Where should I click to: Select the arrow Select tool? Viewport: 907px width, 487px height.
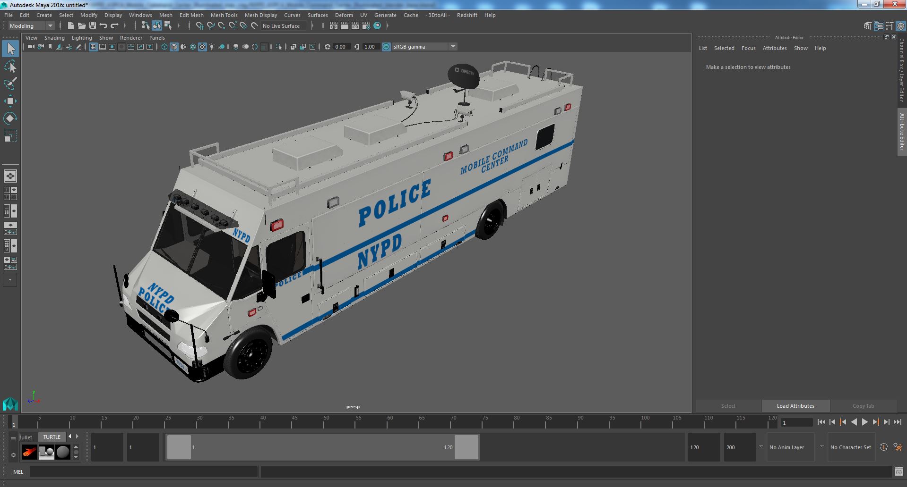10,49
